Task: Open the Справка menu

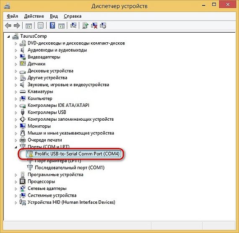Action: coord(73,16)
